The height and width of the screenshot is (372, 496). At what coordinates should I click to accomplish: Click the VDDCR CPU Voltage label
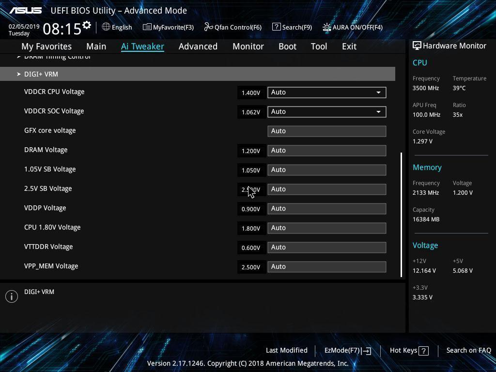(x=54, y=92)
